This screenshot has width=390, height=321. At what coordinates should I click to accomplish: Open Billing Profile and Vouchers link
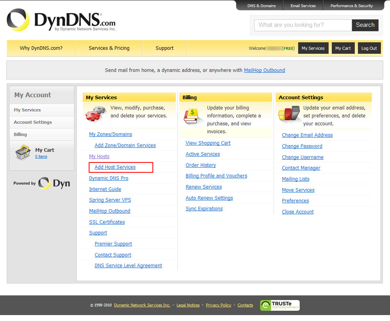coord(217,176)
